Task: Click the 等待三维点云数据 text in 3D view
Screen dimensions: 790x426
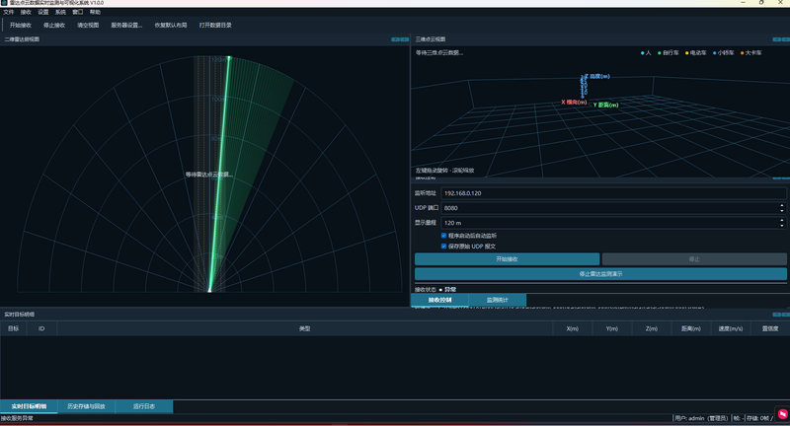Action: click(x=439, y=53)
